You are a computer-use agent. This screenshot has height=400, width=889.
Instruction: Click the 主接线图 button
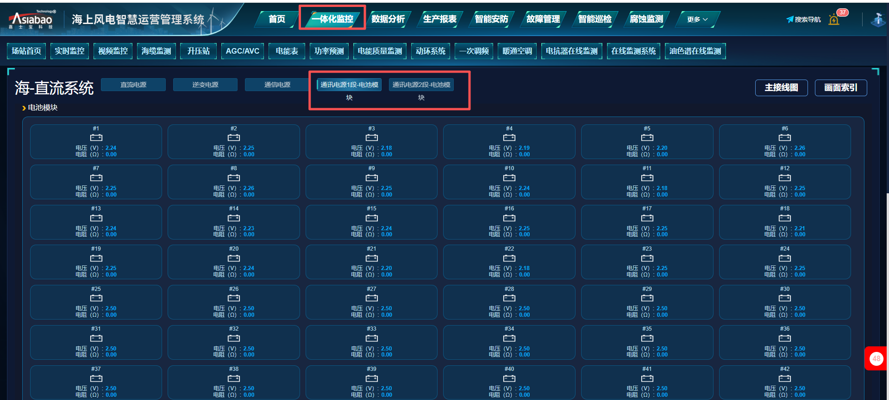tap(781, 88)
